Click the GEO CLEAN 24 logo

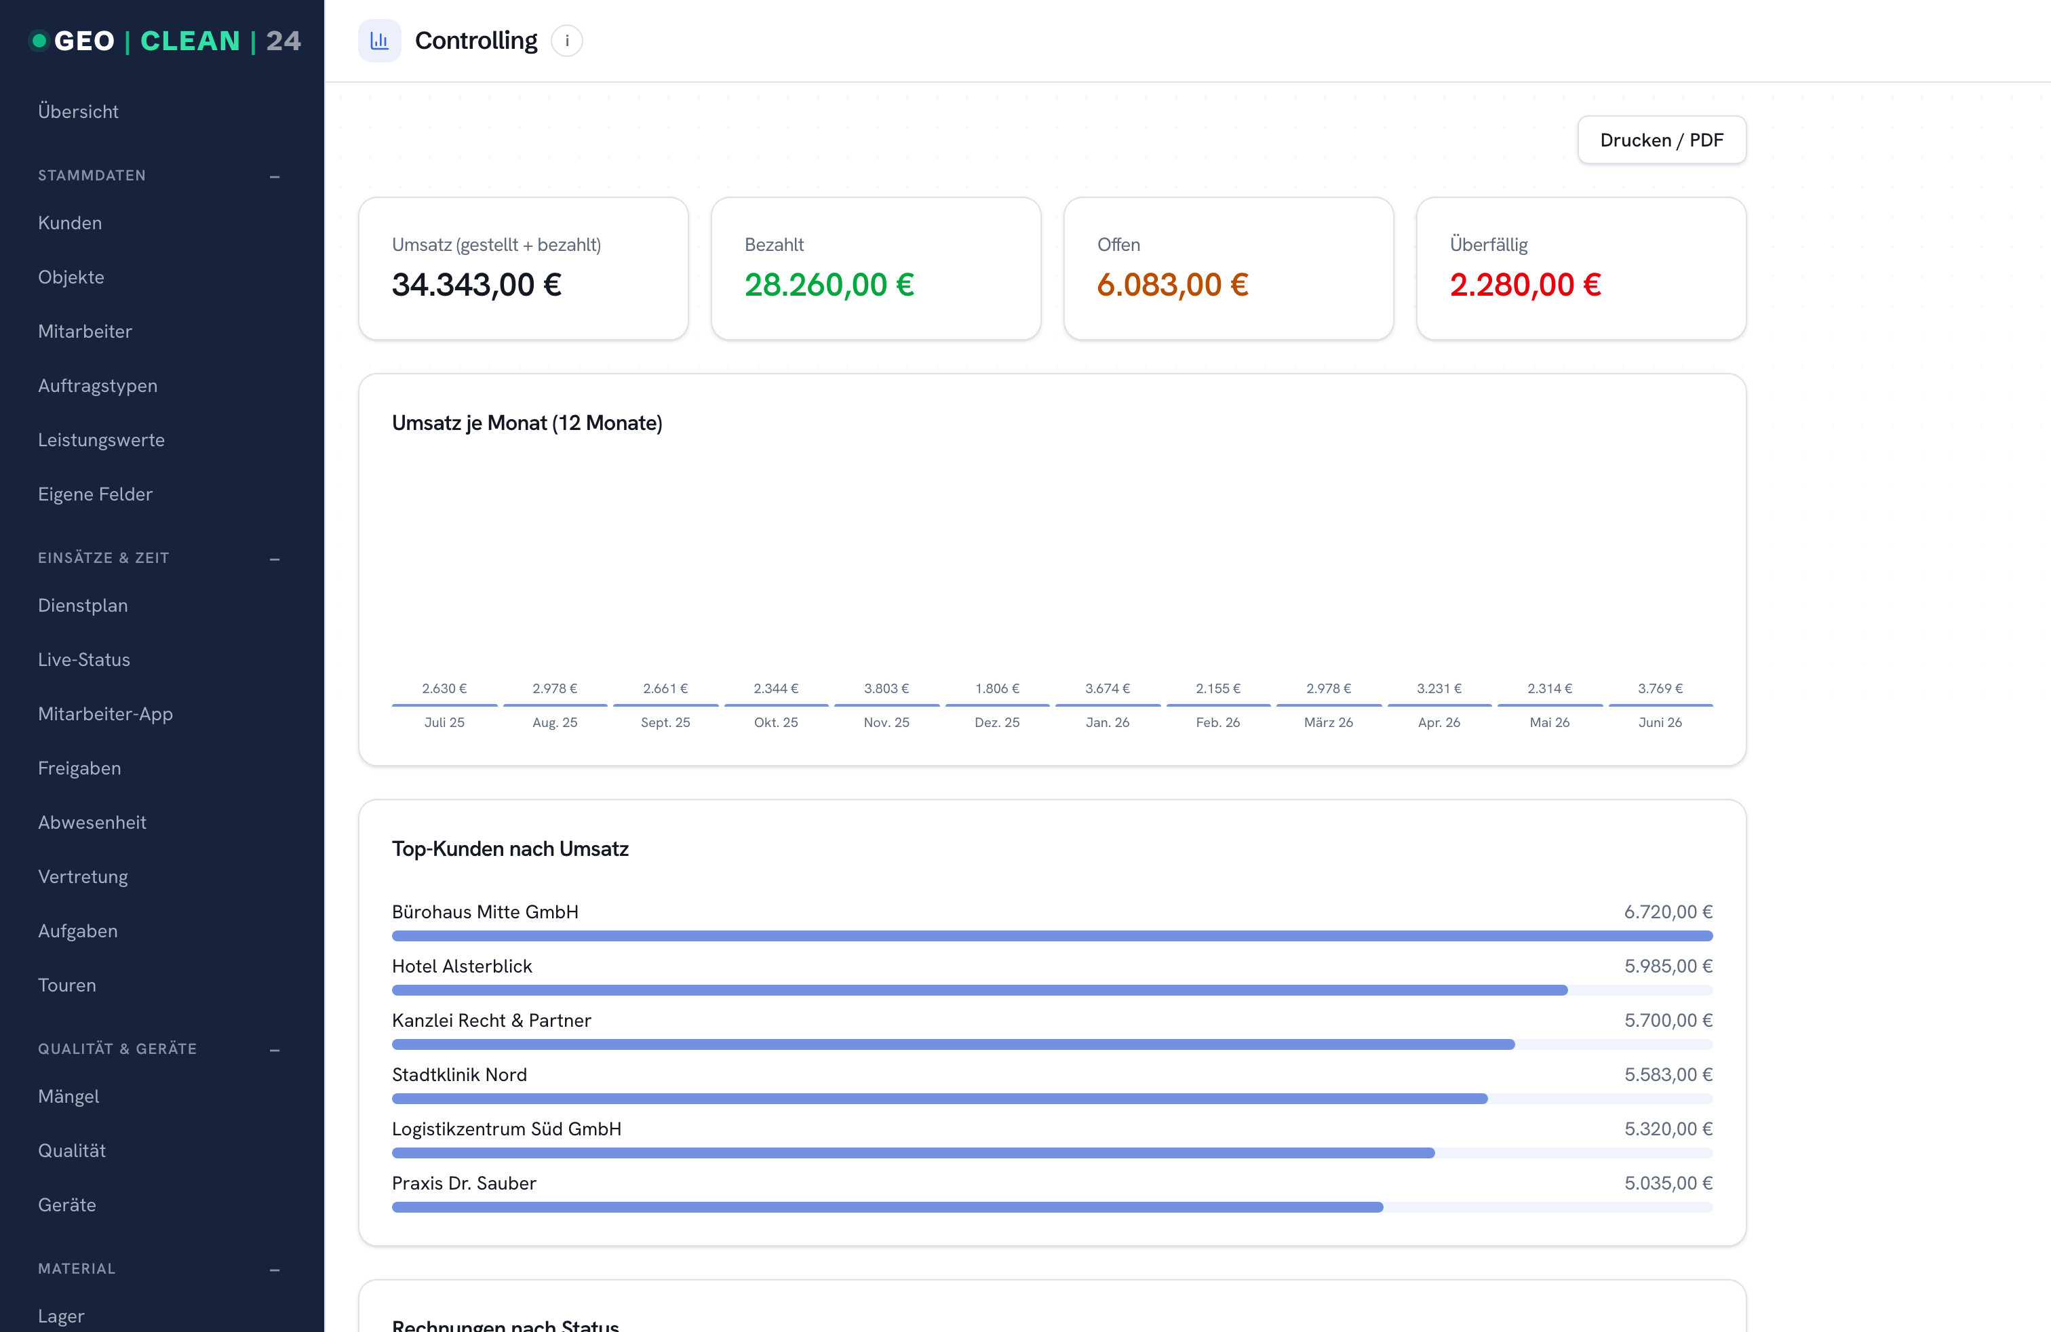coord(165,41)
